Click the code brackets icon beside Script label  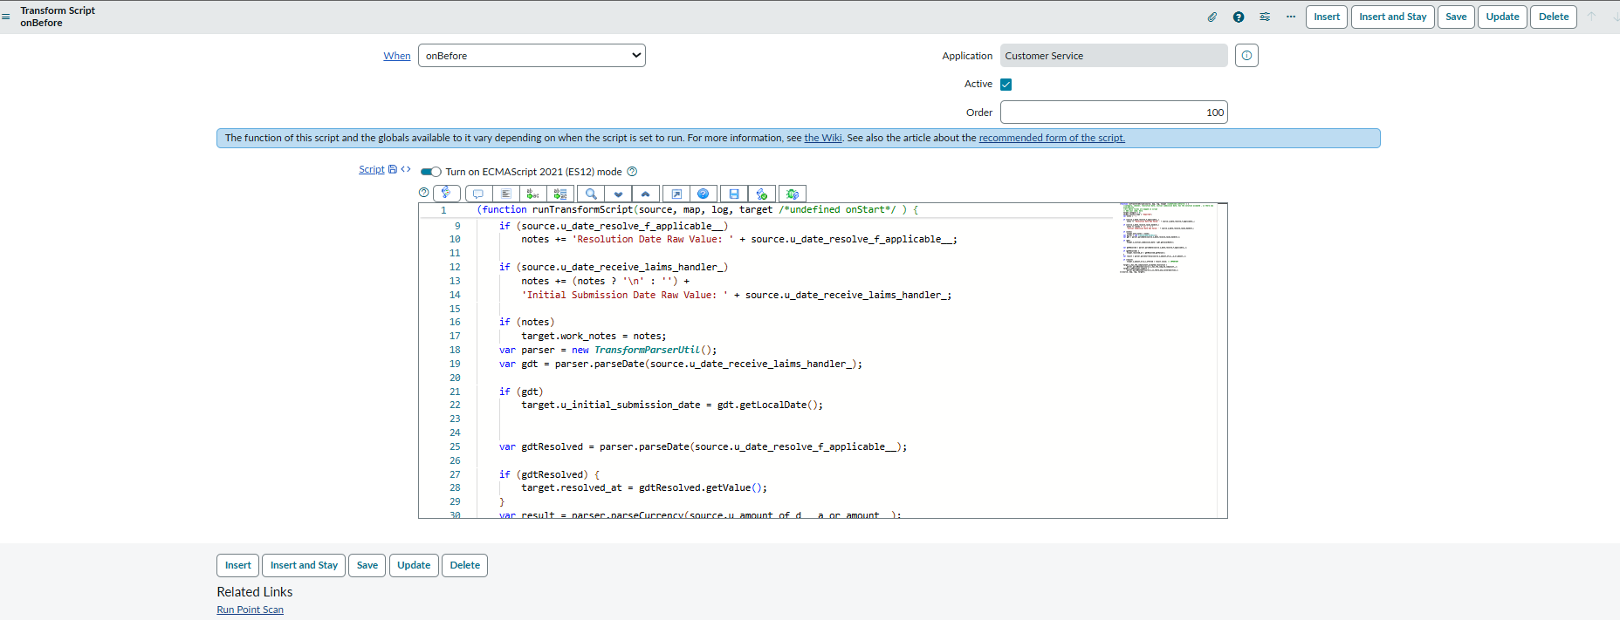(x=406, y=169)
